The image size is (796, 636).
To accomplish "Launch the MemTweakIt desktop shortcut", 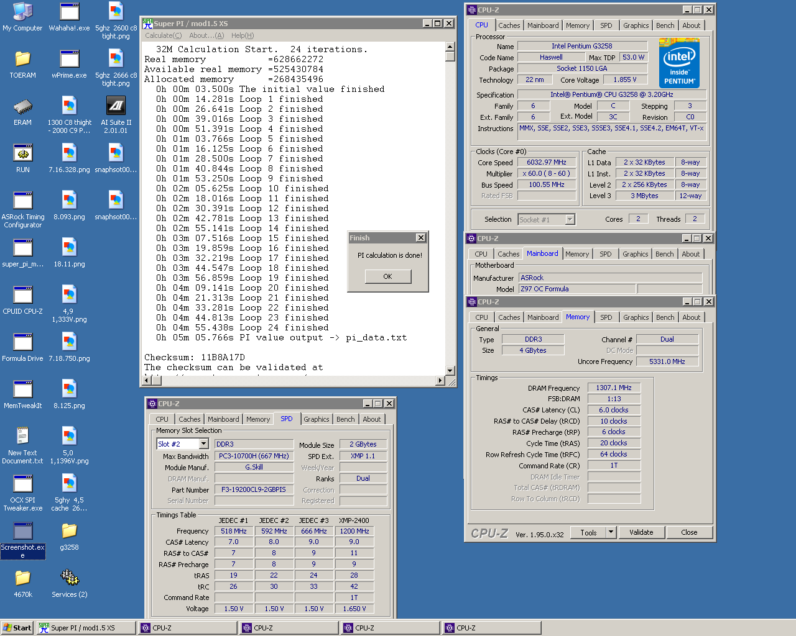I will tap(23, 394).
